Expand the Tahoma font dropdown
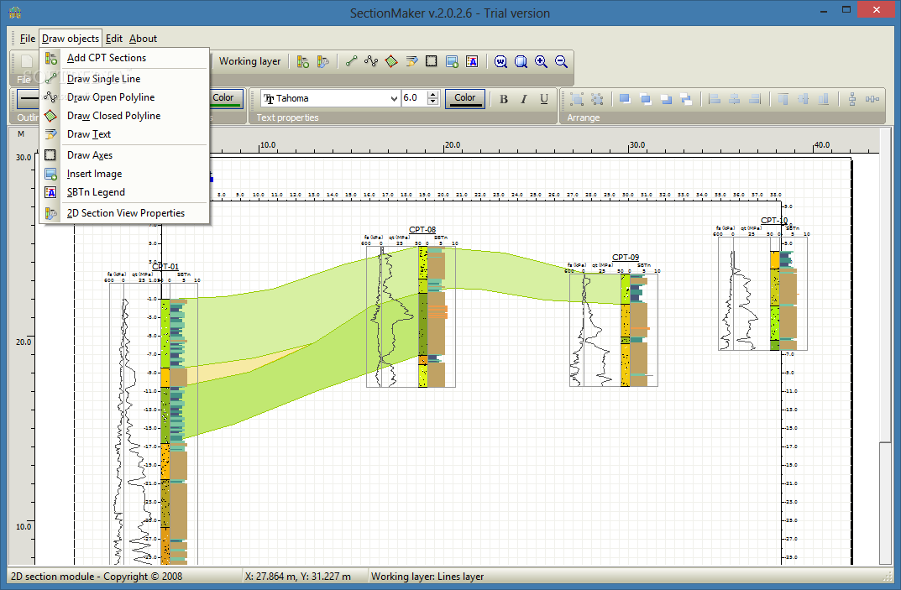Image resolution: width=901 pixels, height=590 pixels. 394,98
